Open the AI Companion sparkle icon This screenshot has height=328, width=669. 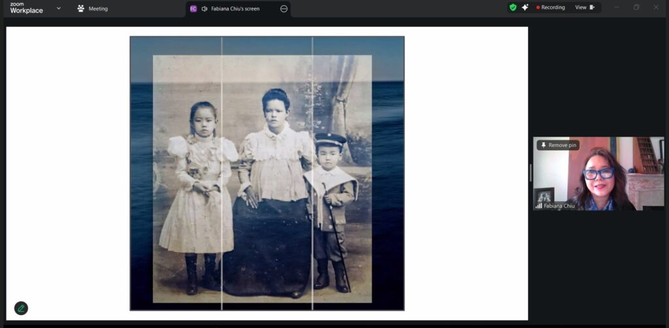coord(525,8)
